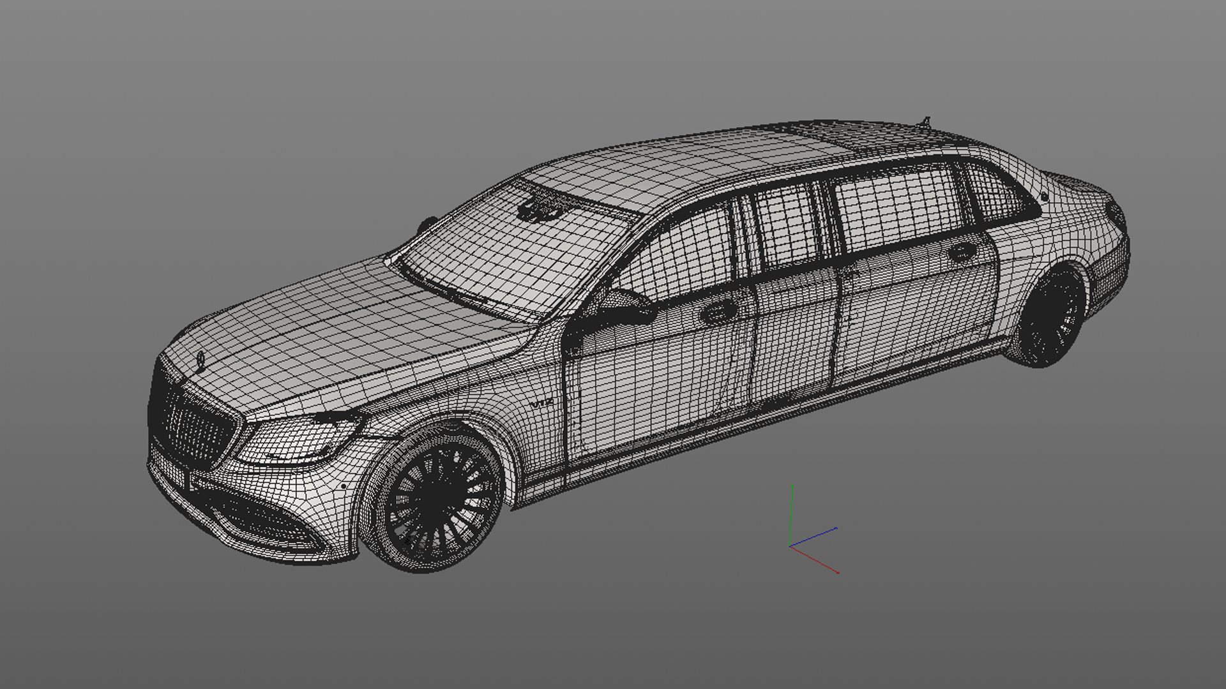Click the V12 badge on front fender

pyautogui.click(x=541, y=403)
